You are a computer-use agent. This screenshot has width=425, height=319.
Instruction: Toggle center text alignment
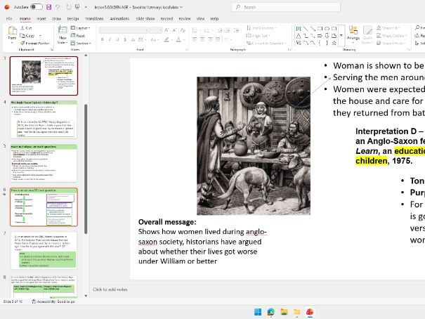202,39
